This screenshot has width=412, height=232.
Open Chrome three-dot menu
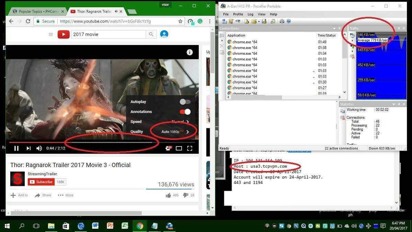(209, 21)
